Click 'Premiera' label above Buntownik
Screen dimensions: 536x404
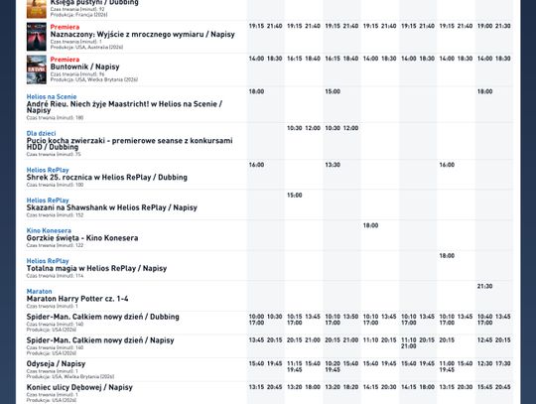65,60
